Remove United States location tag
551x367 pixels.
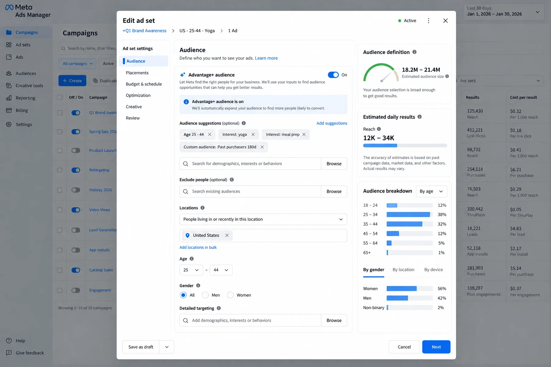(227, 235)
